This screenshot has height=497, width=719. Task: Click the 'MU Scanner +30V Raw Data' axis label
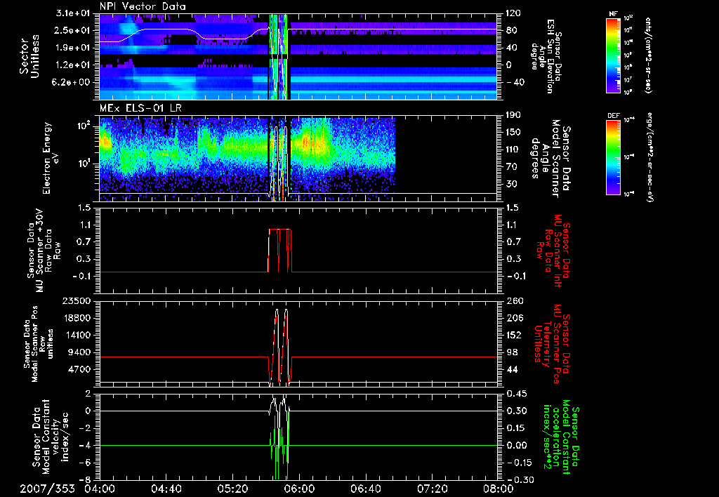click(44, 251)
